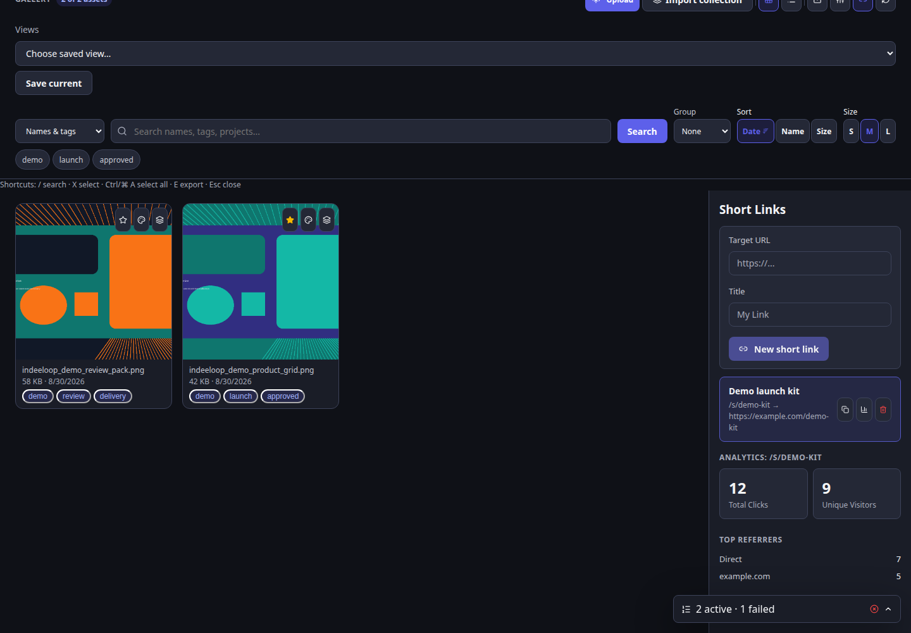
Task: Click the Total Clicks stat card
Action: [764, 494]
